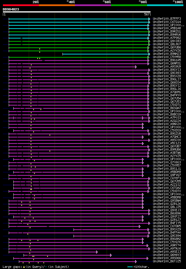Open hit UniRef100_A5B1A8
This screenshot has height=269, width=186.
click(x=167, y=28)
